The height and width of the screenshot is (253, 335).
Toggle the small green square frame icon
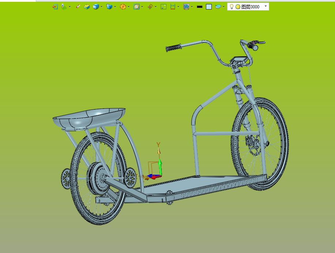tap(163, 7)
